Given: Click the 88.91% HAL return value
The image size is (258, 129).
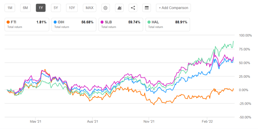Looking at the screenshot, I should coord(181,22).
